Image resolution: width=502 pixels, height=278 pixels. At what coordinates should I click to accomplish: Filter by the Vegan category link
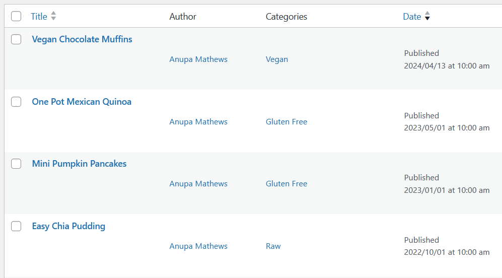276,59
